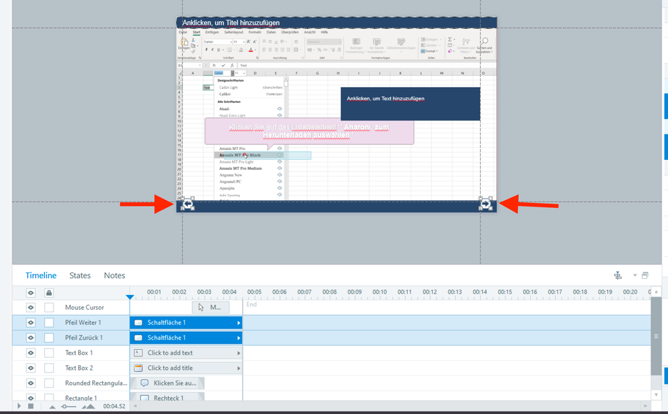Lock the Pfeil Weiter 1 object
Viewport: 668px width, 414px height.
click(49, 323)
